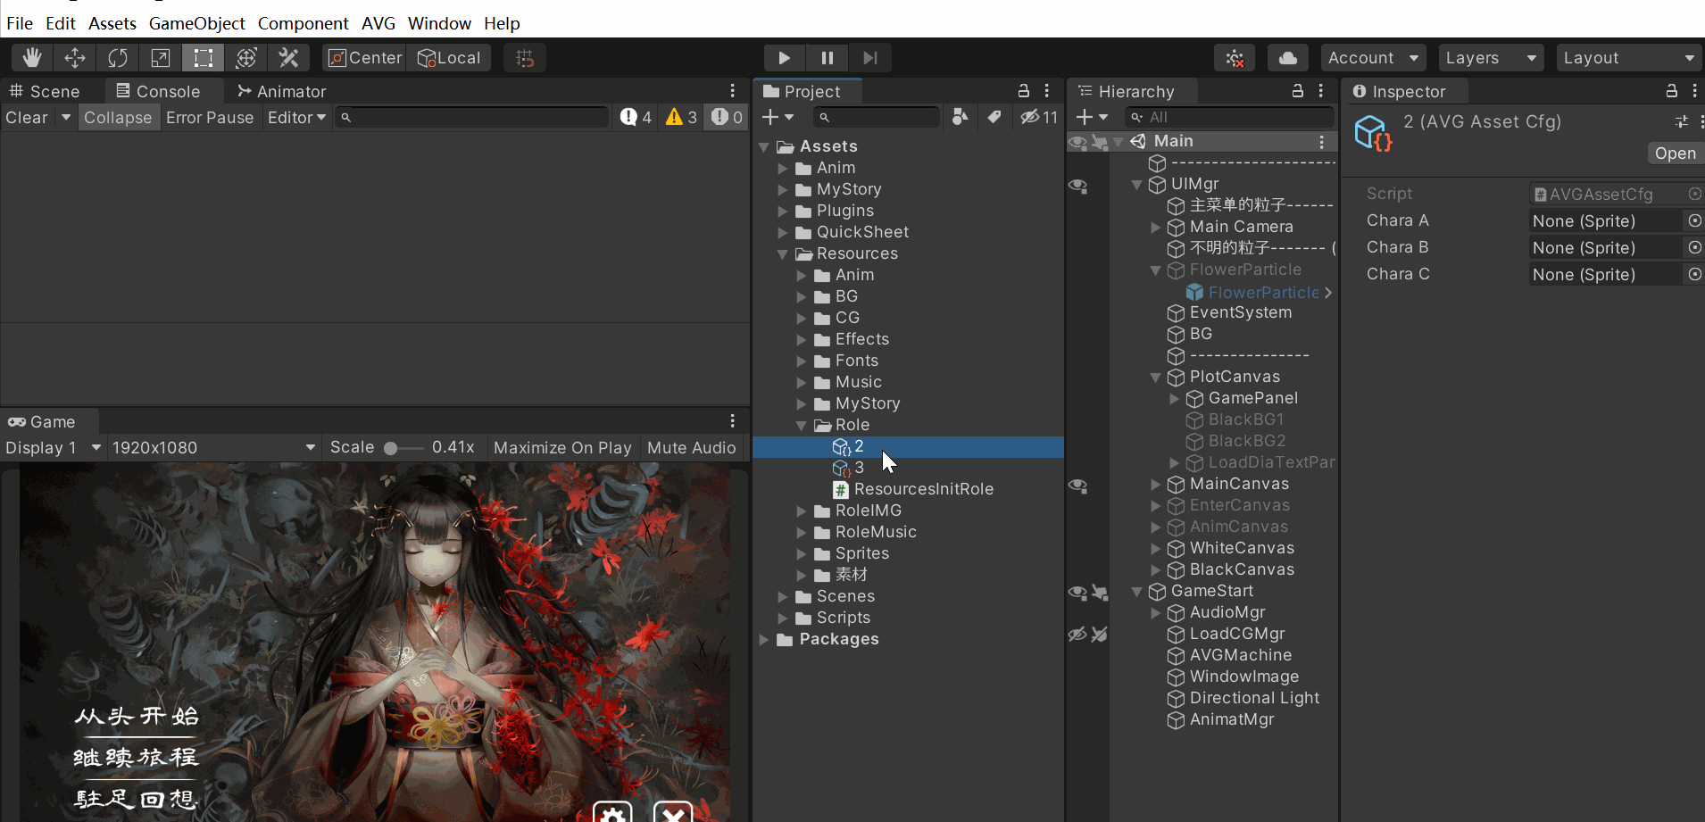
Task: Select the Transform tool
Action: [246, 58]
